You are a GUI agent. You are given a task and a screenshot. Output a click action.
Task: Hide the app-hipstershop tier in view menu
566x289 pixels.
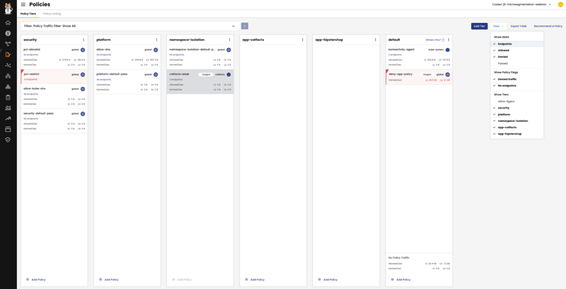517,134
